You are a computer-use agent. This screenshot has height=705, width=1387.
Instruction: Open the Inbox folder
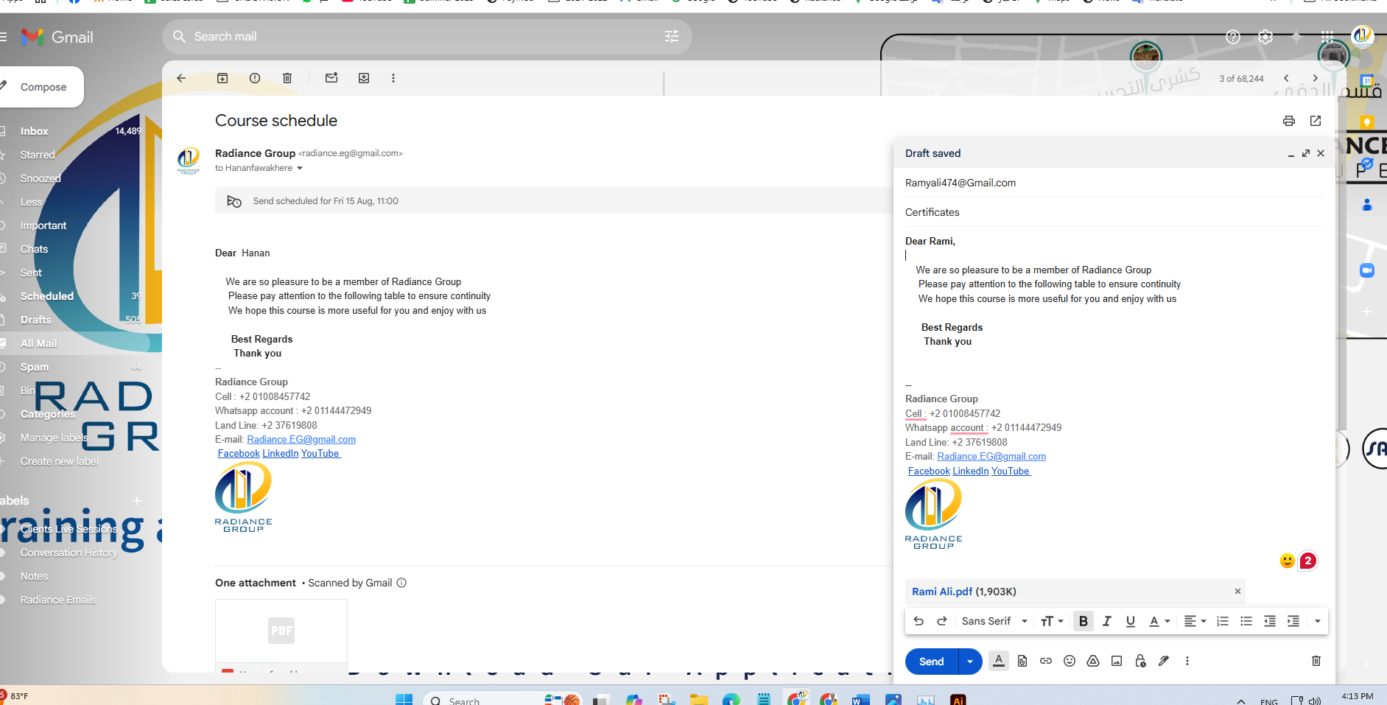point(34,131)
